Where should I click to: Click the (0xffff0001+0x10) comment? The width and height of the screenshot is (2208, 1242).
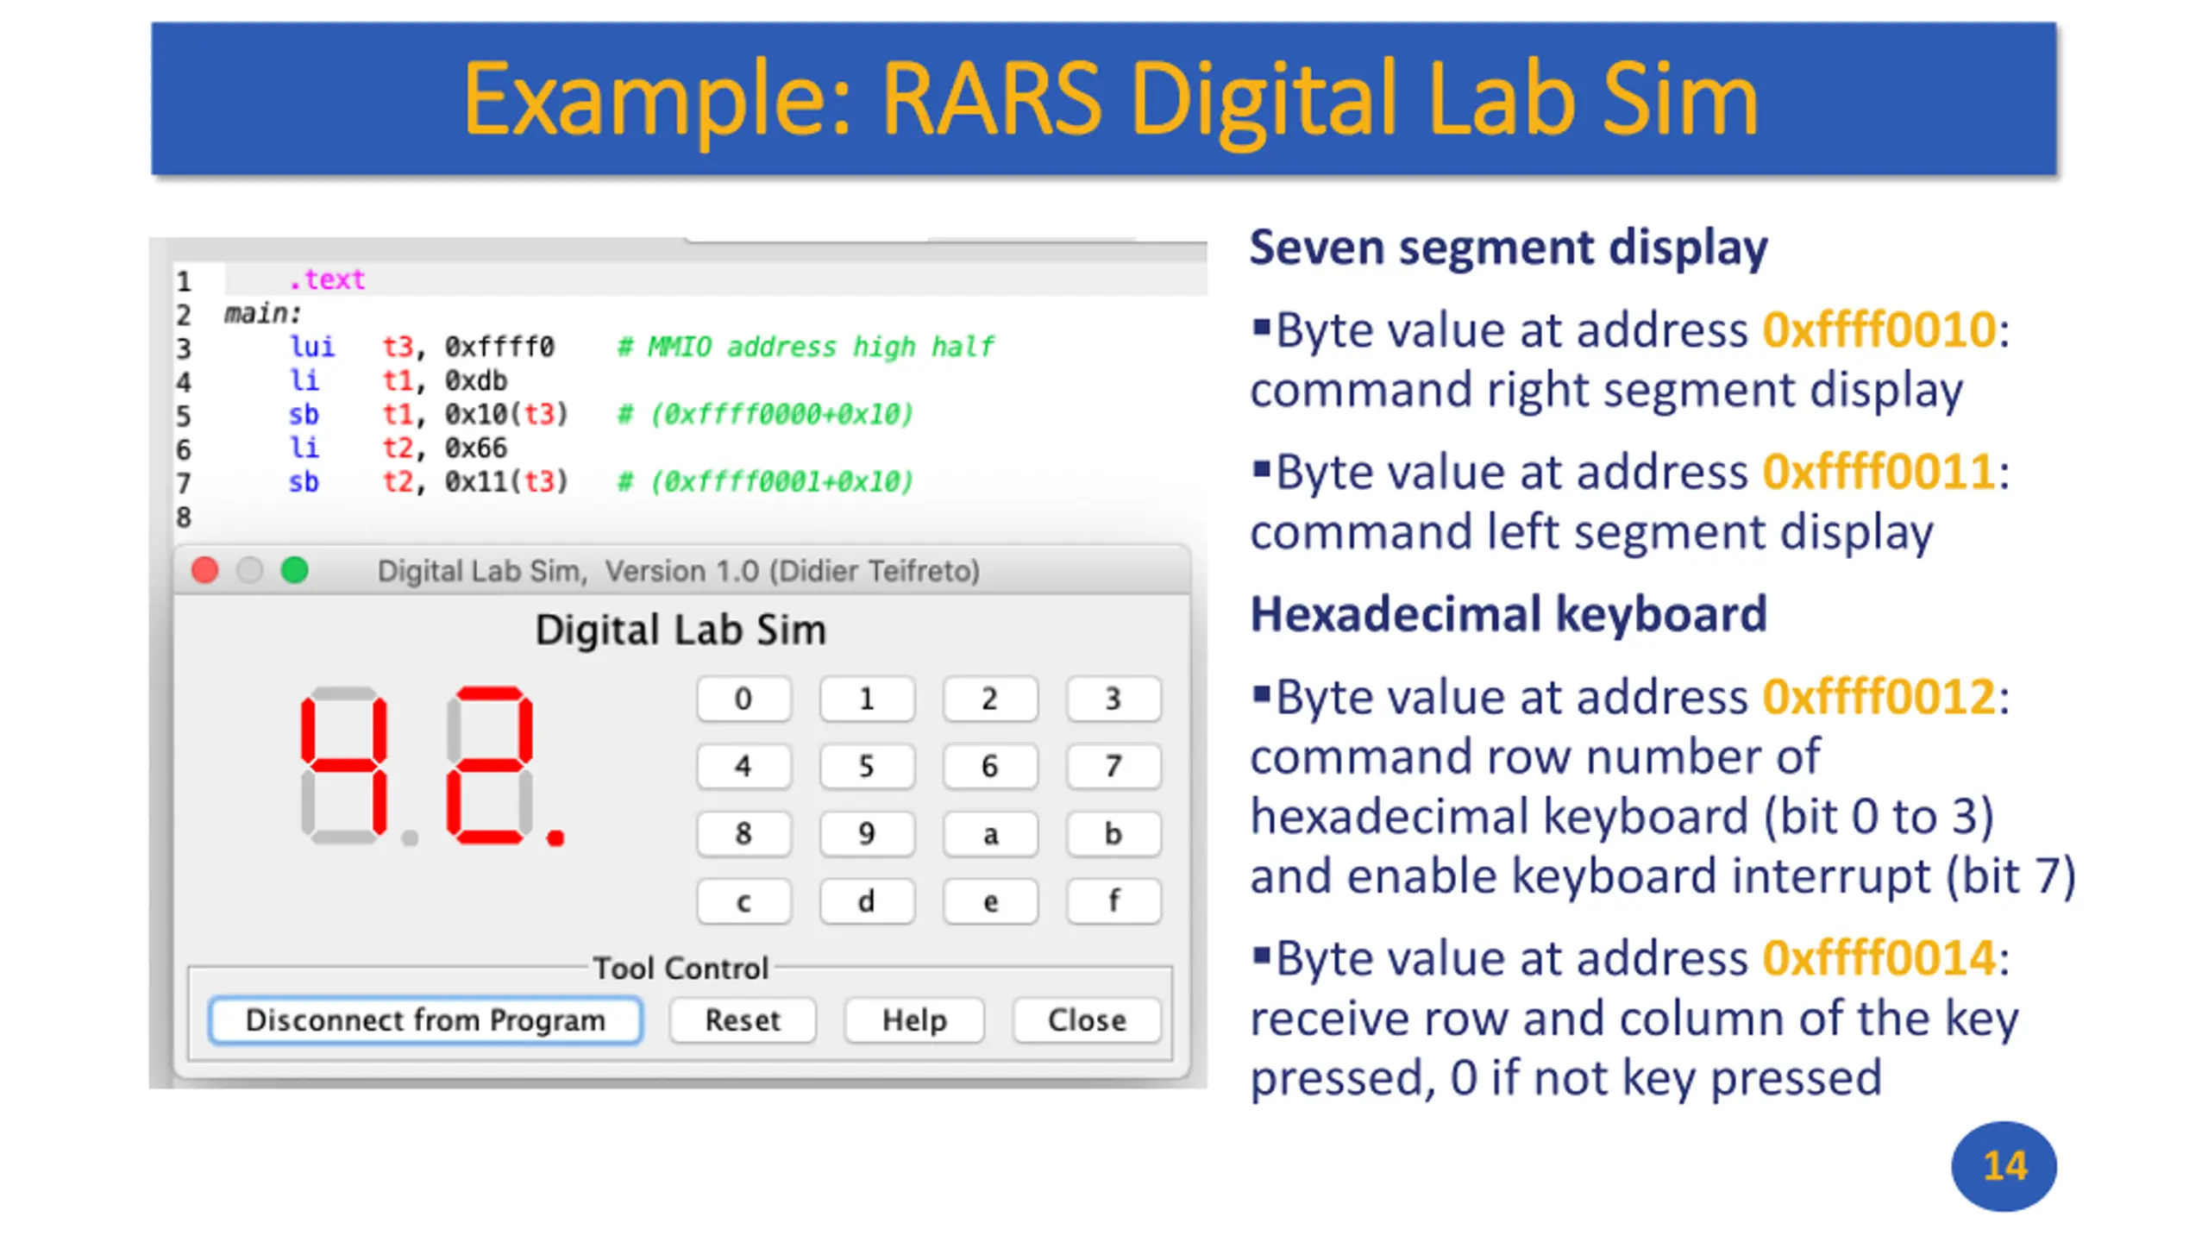(765, 481)
